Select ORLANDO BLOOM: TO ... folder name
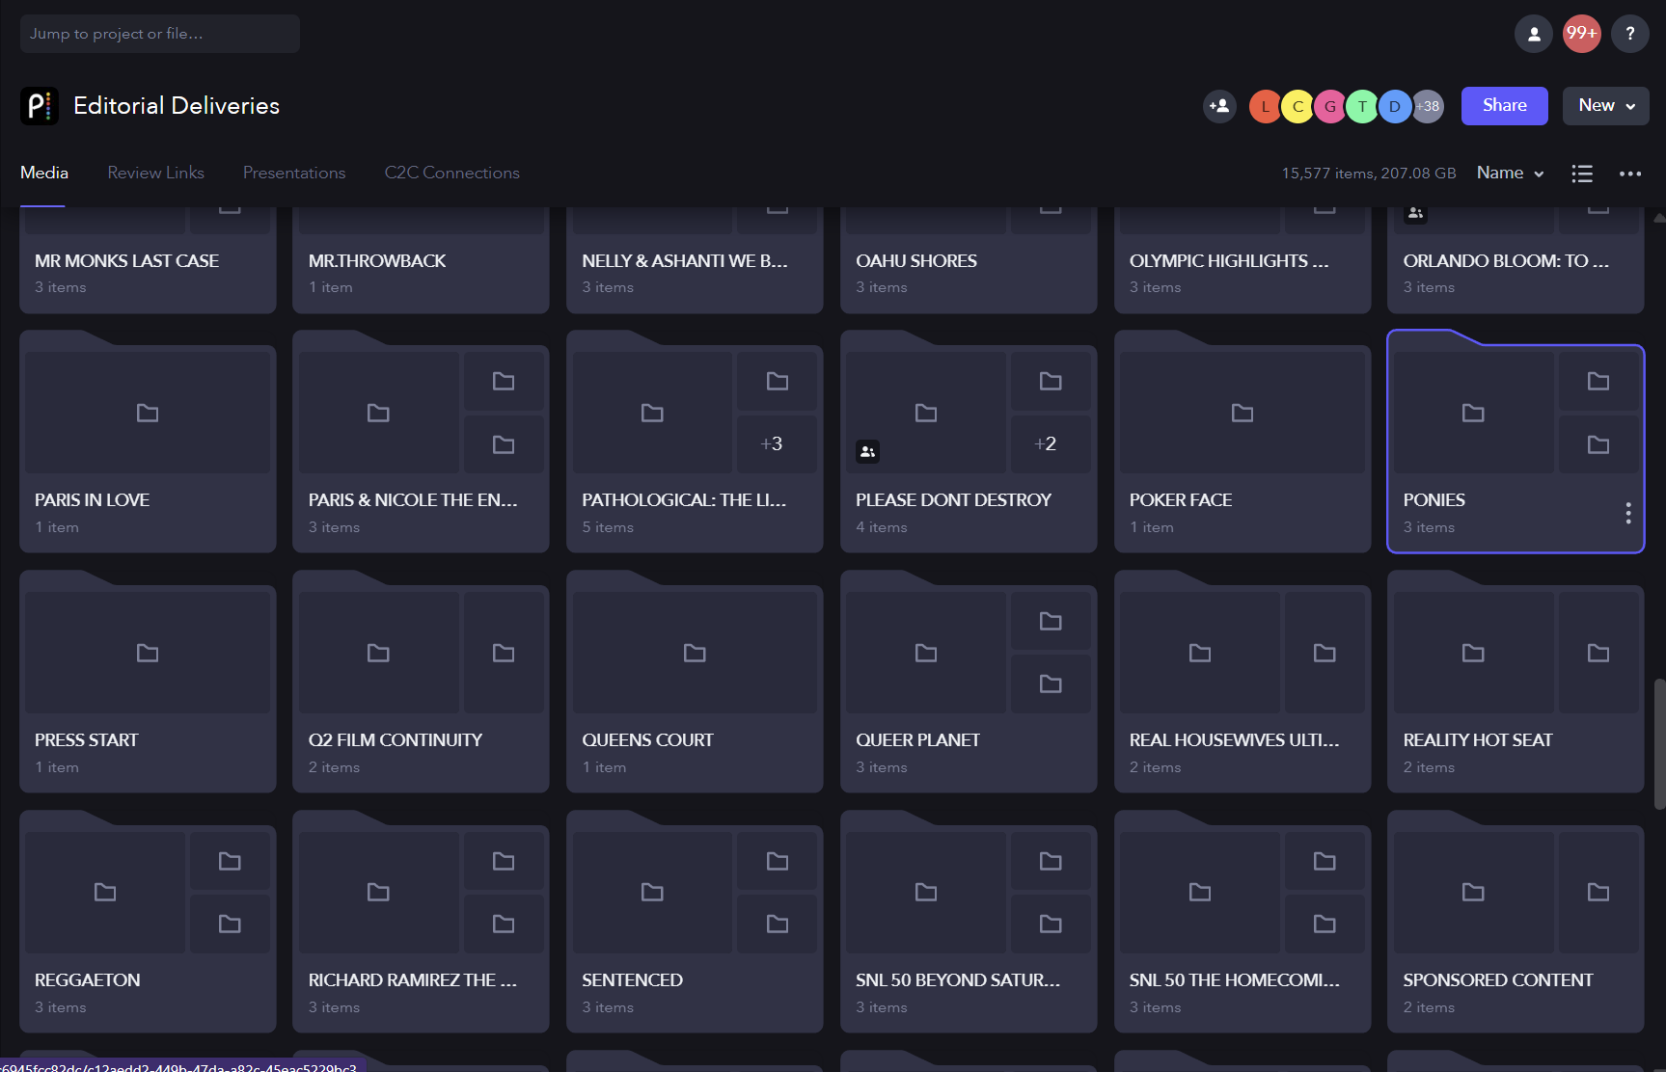 tap(1506, 261)
